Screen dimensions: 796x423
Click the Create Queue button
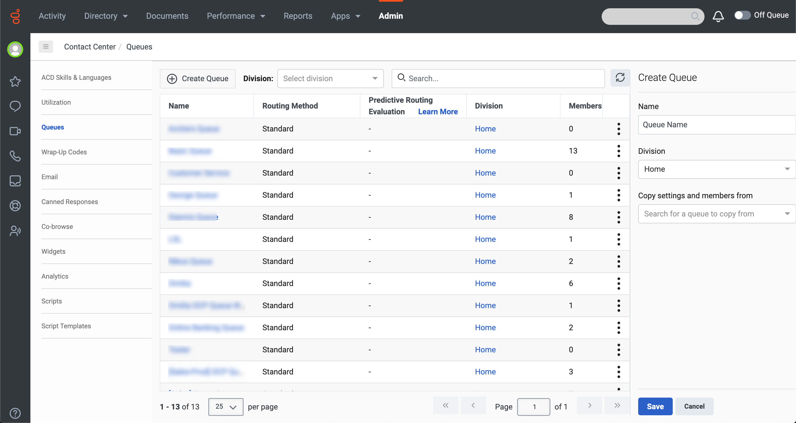click(197, 78)
